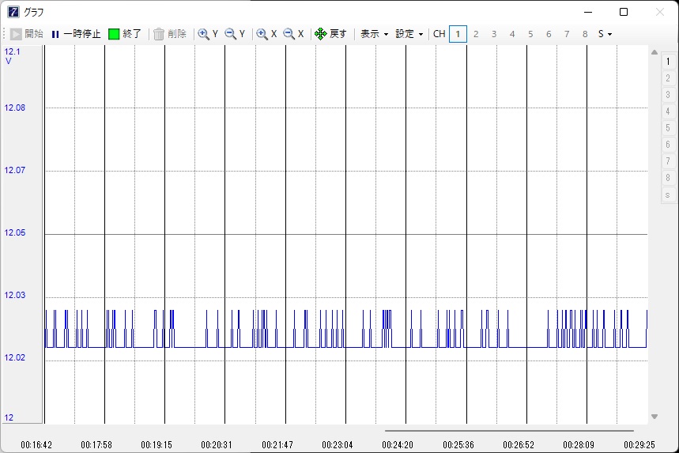The width and height of the screenshot is (679, 453).
Task: Click the horizontal time scrollbar thumb
Action: pyautogui.click(x=509, y=431)
